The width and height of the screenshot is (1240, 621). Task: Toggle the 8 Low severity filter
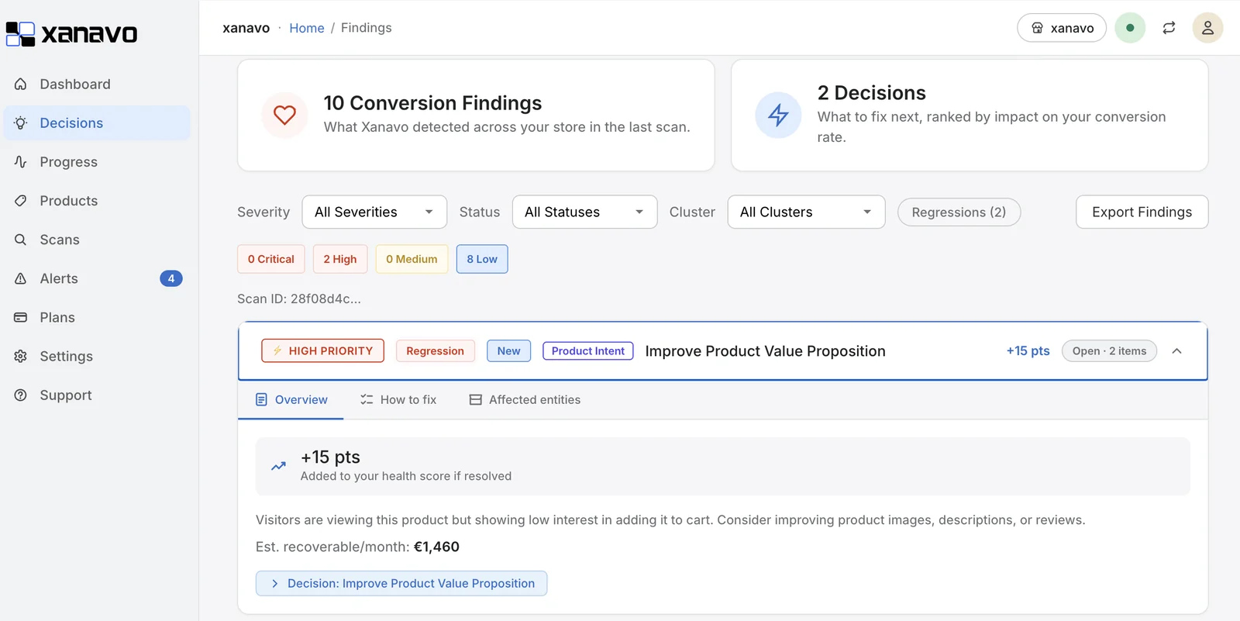[482, 259]
